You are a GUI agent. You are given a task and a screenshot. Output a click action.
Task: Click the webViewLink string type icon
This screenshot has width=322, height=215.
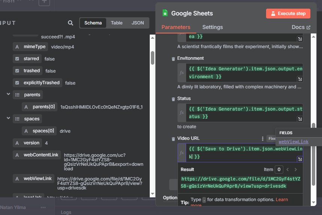coord(17,179)
